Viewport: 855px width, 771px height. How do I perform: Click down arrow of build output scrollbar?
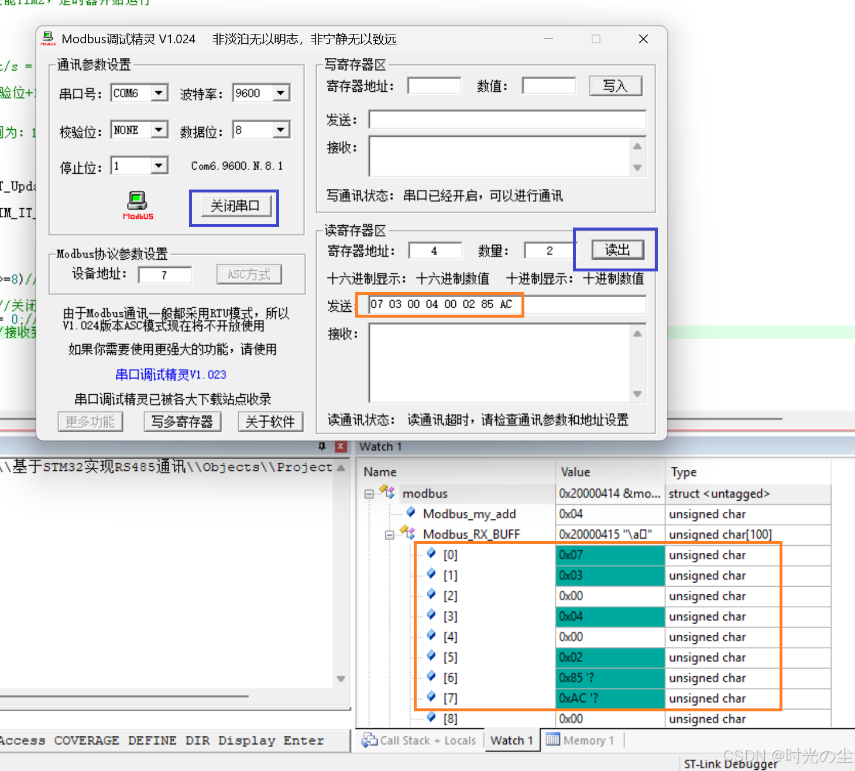click(x=341, y=679)
